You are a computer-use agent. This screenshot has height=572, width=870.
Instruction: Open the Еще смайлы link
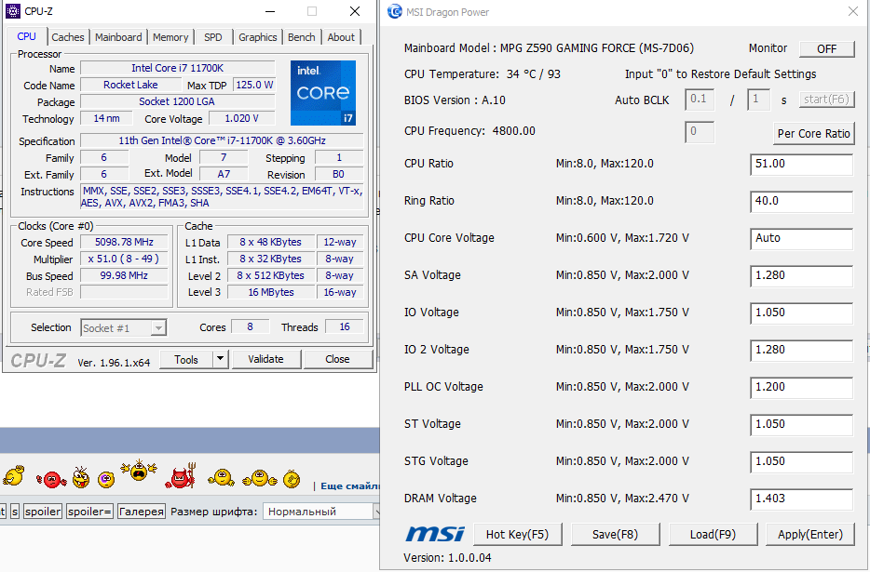pos(350,486)
